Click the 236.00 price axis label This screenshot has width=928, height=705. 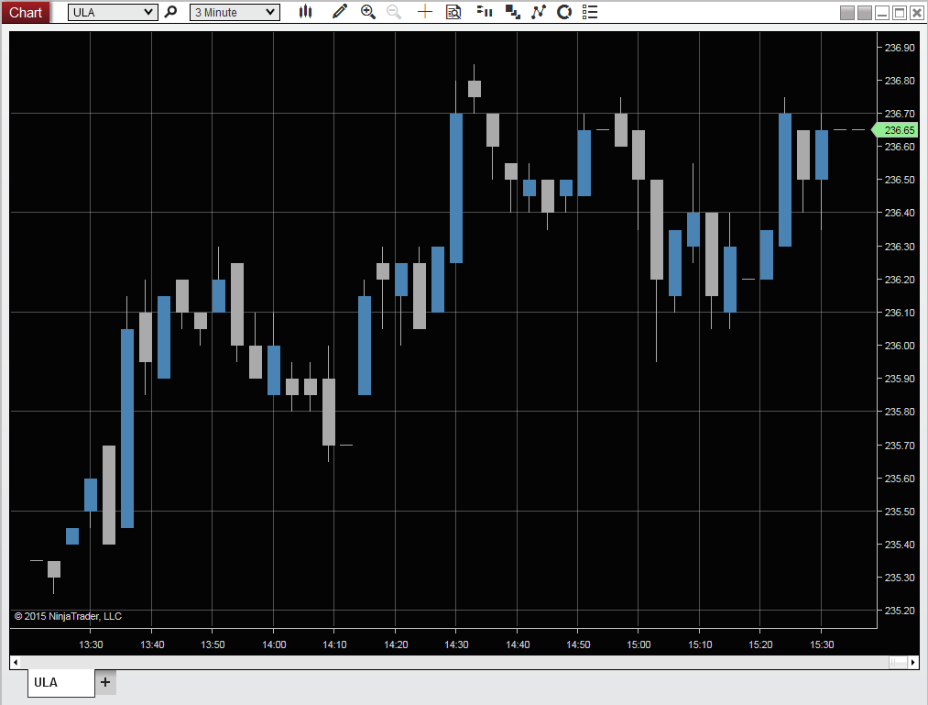click(x=899, y=346)
